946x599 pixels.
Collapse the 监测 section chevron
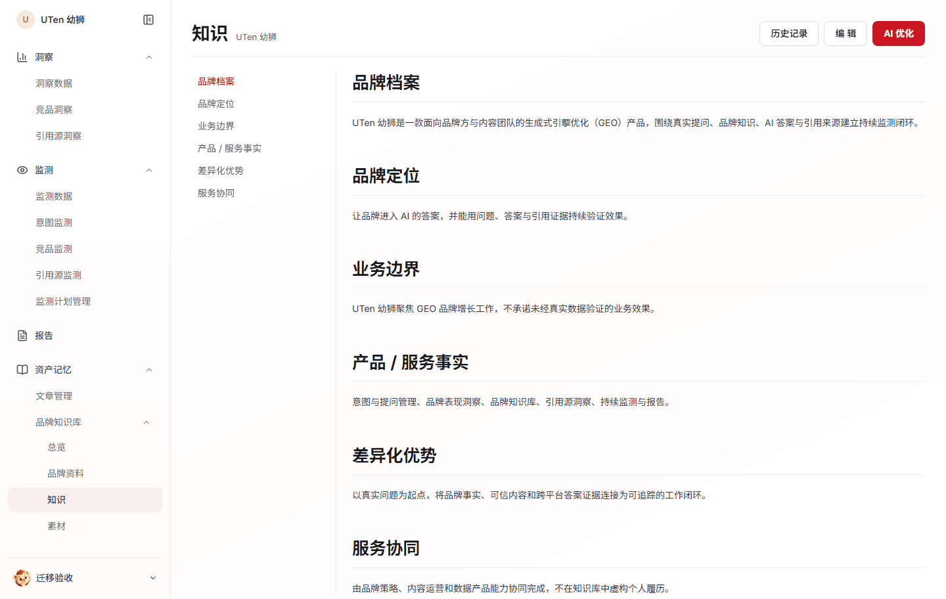pos(149,170)
